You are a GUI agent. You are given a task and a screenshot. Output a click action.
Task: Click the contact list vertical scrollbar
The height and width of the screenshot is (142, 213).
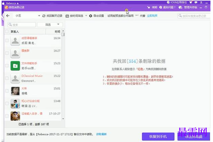pyautogui.click(x=63, y=75)
